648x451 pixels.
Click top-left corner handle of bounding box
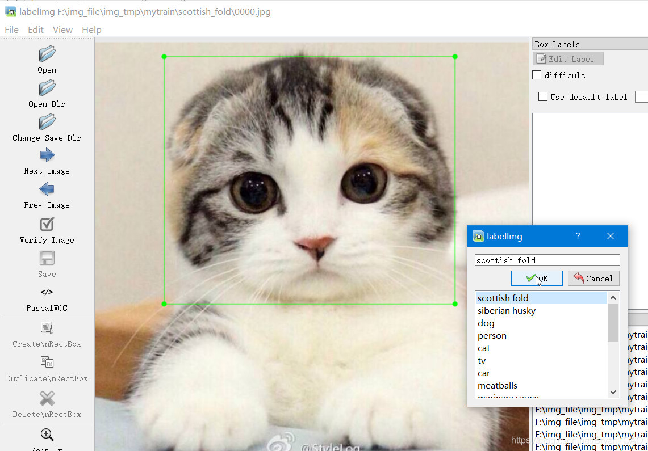pyautogui.click(x=165, y=57)
